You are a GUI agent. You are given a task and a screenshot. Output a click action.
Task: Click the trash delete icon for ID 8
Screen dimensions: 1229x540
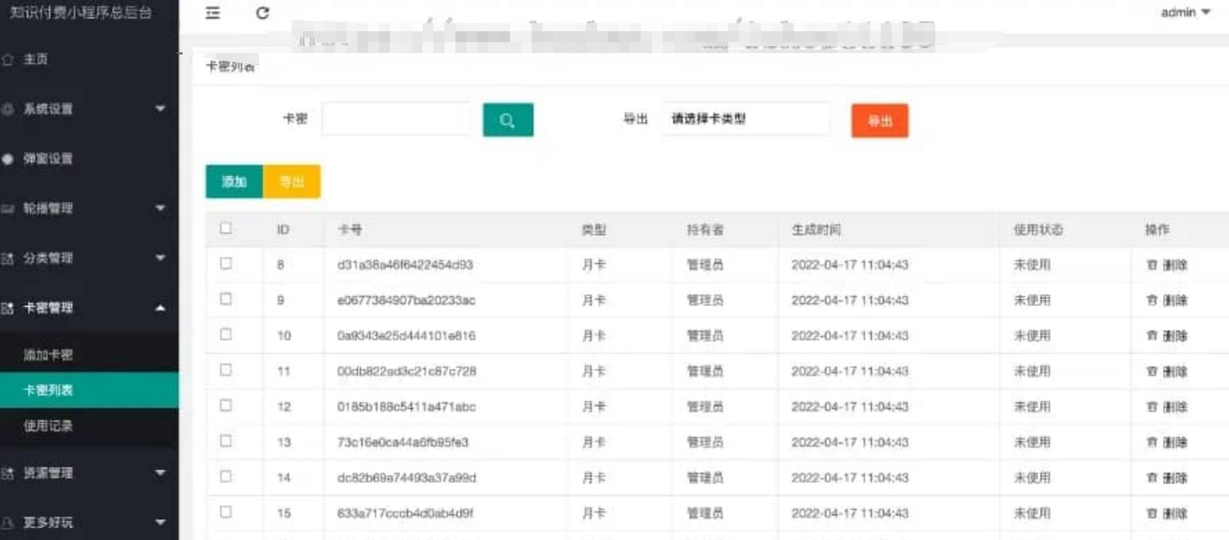click(1152, 265)
